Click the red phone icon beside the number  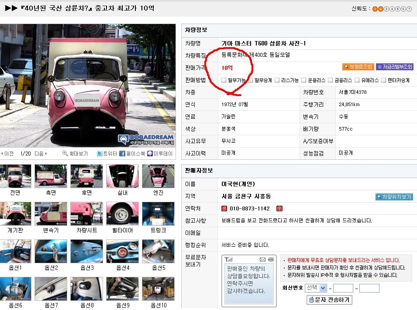tap(279, 209)
